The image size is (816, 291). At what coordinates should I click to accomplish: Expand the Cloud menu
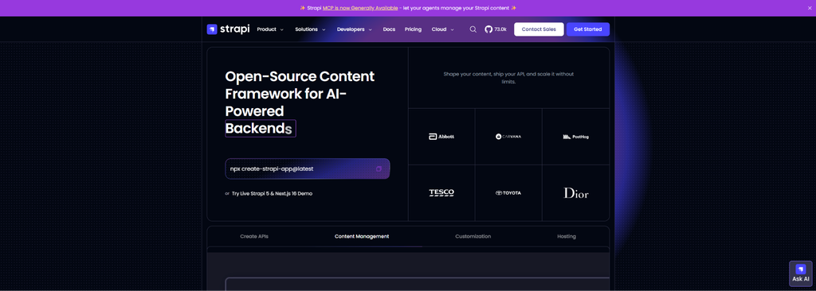click(x=443, y=29)
